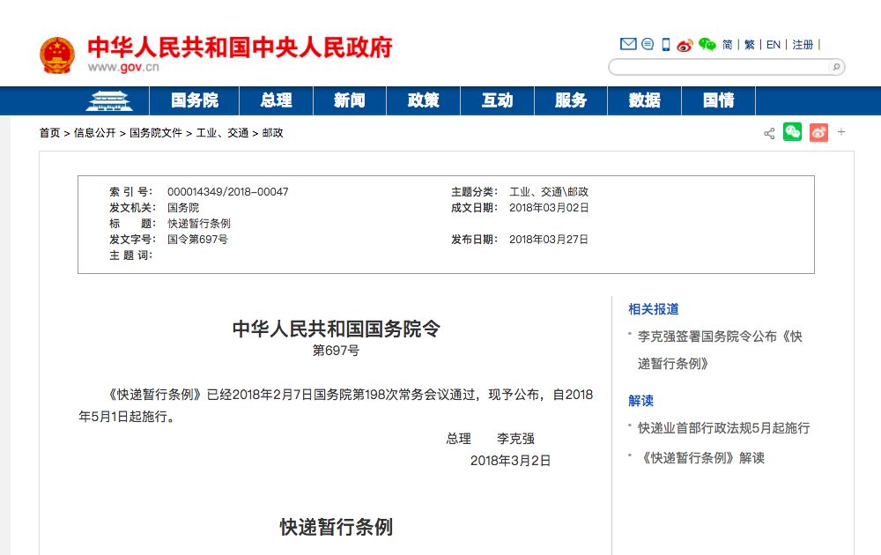Switch to traditional Chinese 繁
Image resolution: width=881 pixels, height=555 pixels.
749,44
